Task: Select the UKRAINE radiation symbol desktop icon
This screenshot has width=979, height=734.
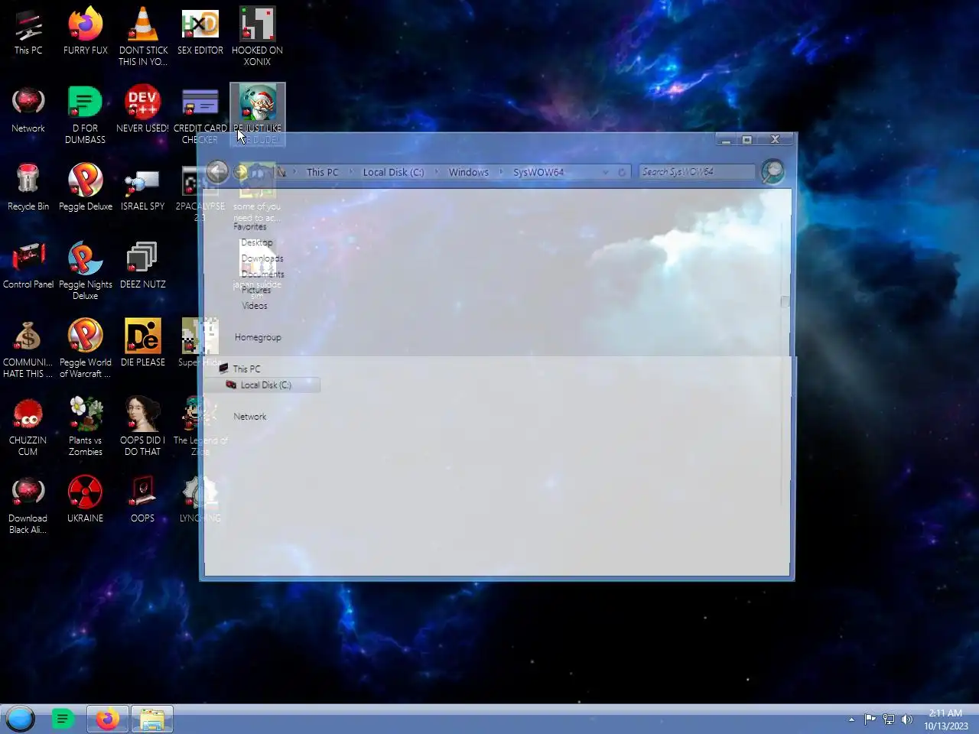Action: [x=86, y=499]
